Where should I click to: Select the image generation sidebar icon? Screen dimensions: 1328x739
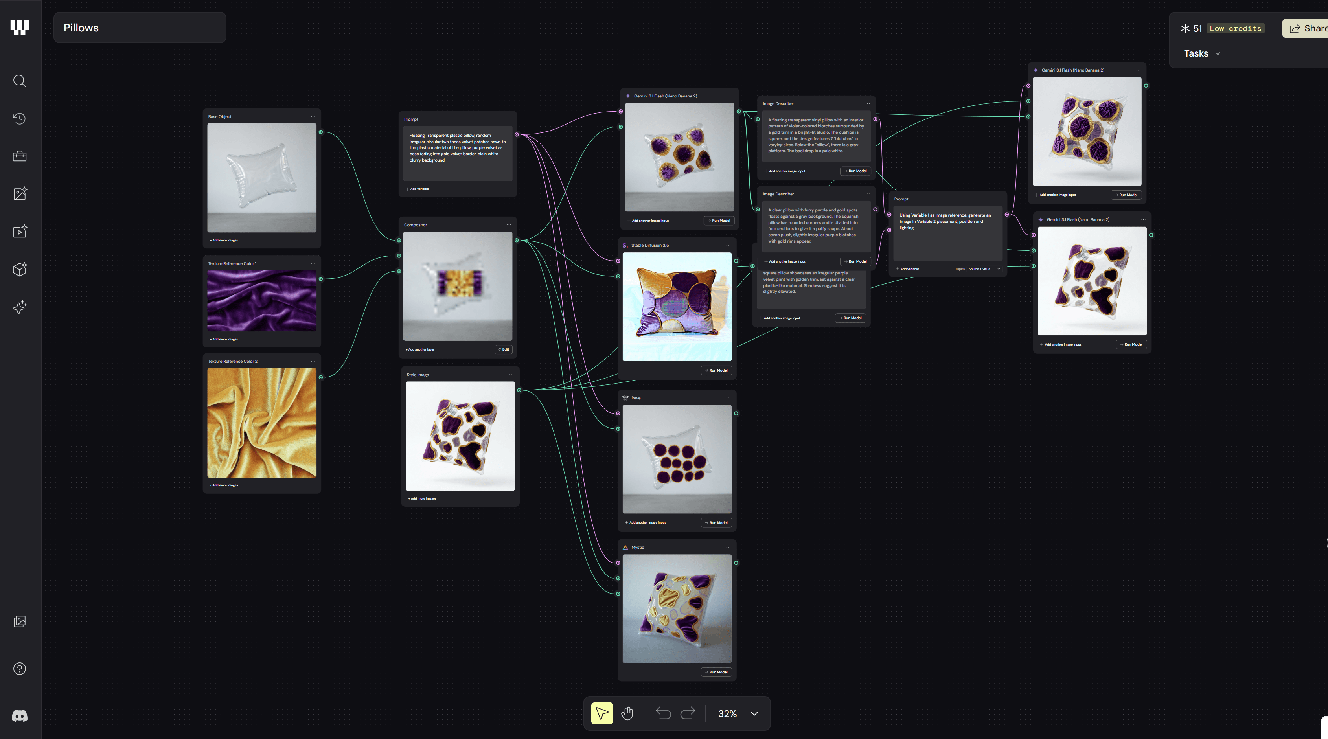point(20,194)
